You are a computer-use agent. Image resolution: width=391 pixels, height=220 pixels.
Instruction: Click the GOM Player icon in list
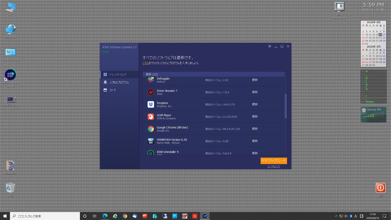[x=150, y=116]
